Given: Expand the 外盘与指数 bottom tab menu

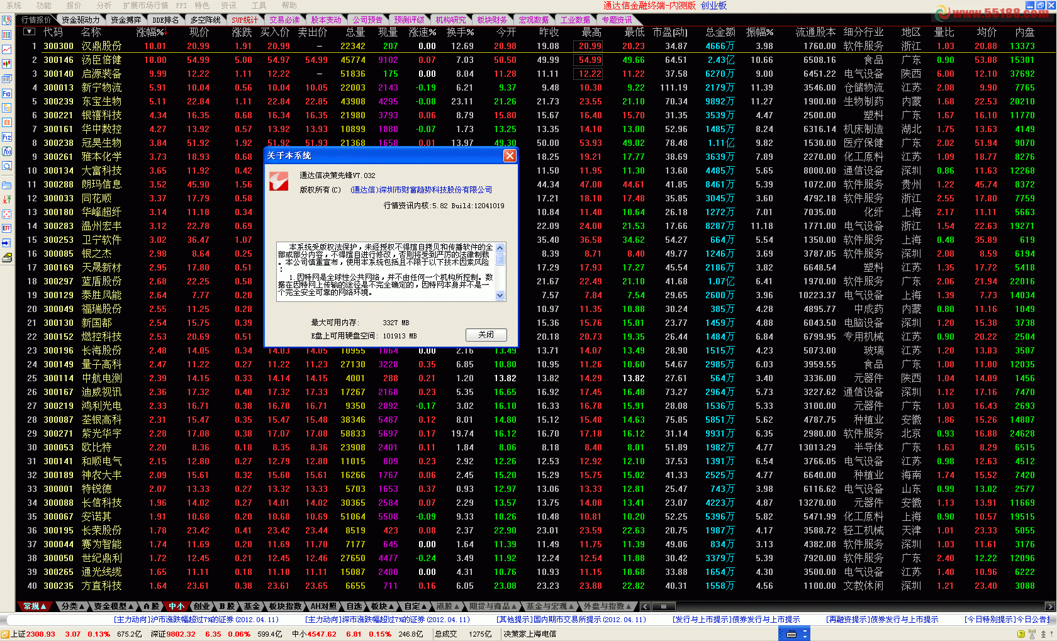Looking at the screenshot, I should coord(608,606).
